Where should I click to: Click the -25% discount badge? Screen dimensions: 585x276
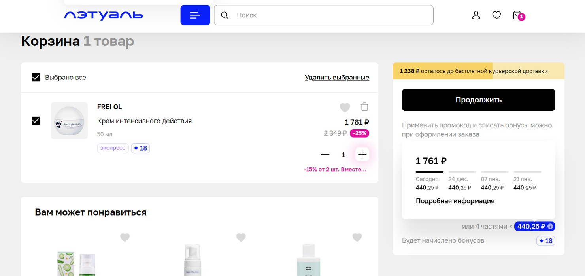(x=359, y=133)
